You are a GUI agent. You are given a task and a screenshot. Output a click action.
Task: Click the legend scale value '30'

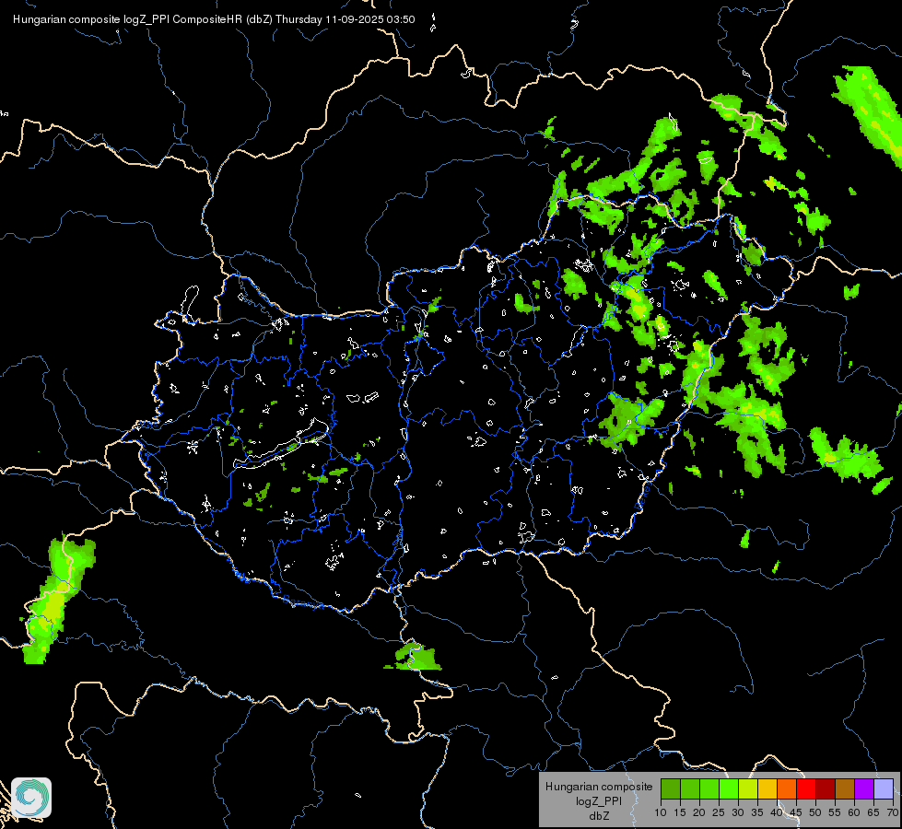point(738,812)
